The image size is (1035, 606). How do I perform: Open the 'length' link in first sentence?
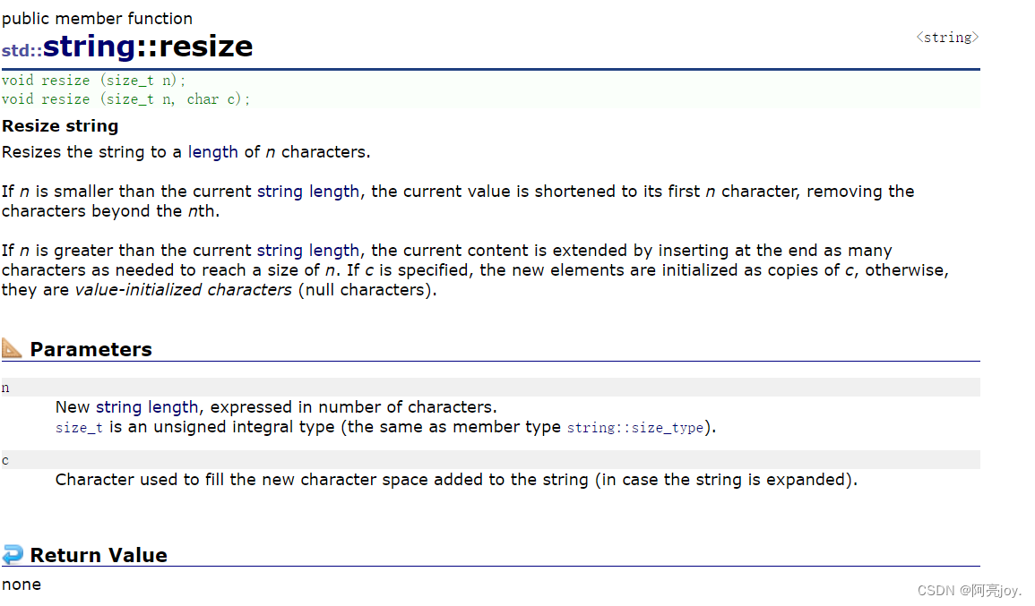[x=212, y=152]
